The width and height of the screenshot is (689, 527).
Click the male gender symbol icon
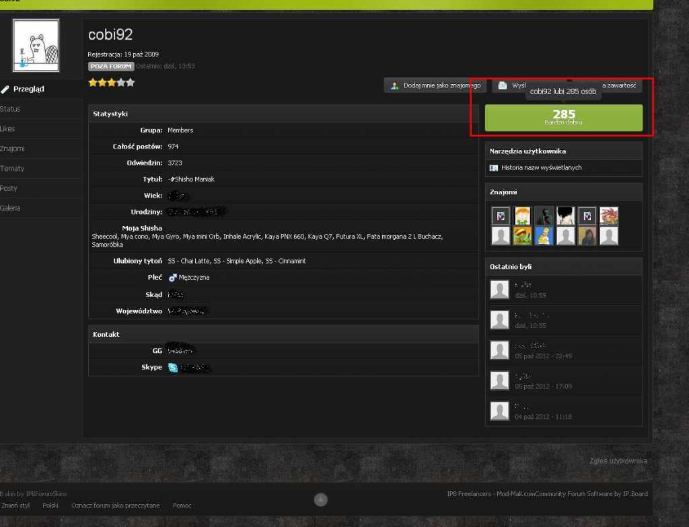[172, 277]
